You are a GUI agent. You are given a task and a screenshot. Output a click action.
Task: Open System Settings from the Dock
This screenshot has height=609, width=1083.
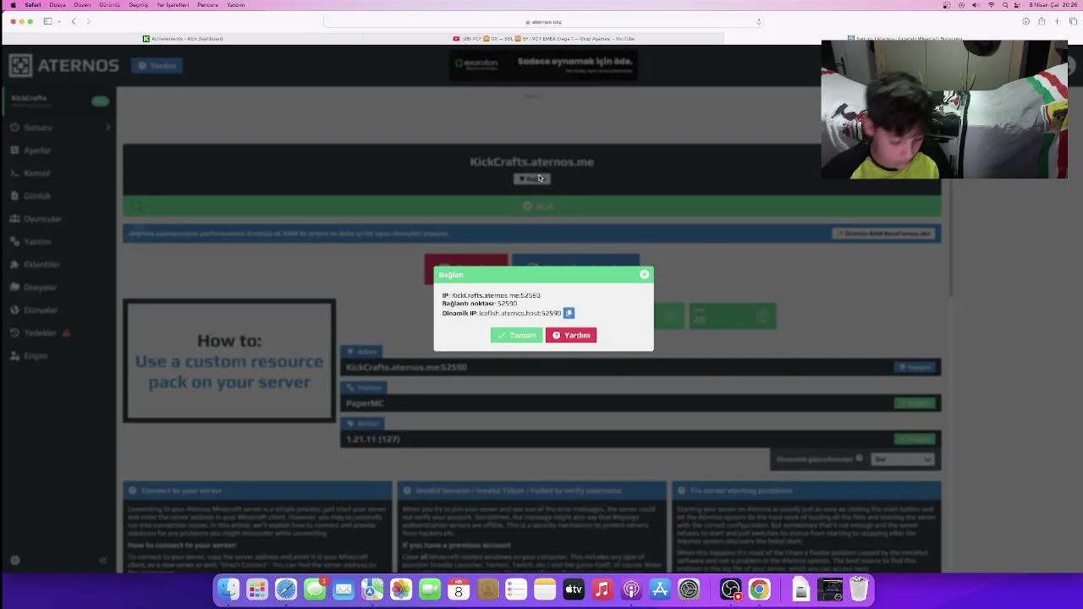pos(689,589)
